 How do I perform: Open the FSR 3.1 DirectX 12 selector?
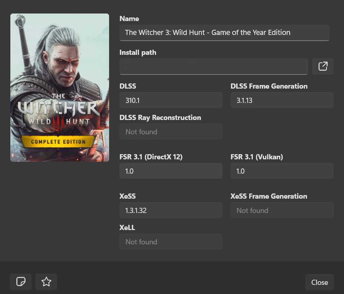pos(171,171)
